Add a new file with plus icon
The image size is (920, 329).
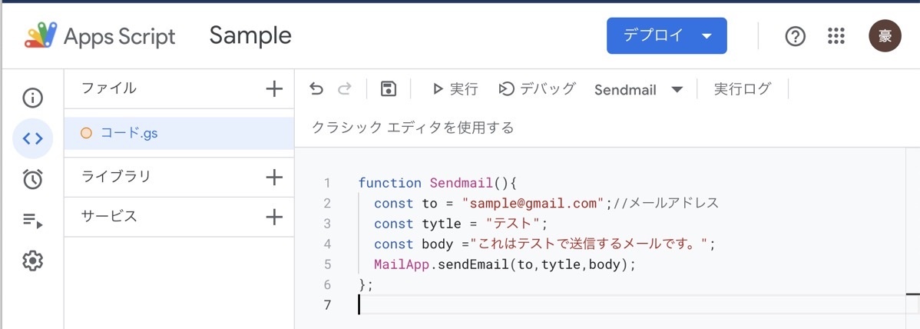click(x=274, y=88)
